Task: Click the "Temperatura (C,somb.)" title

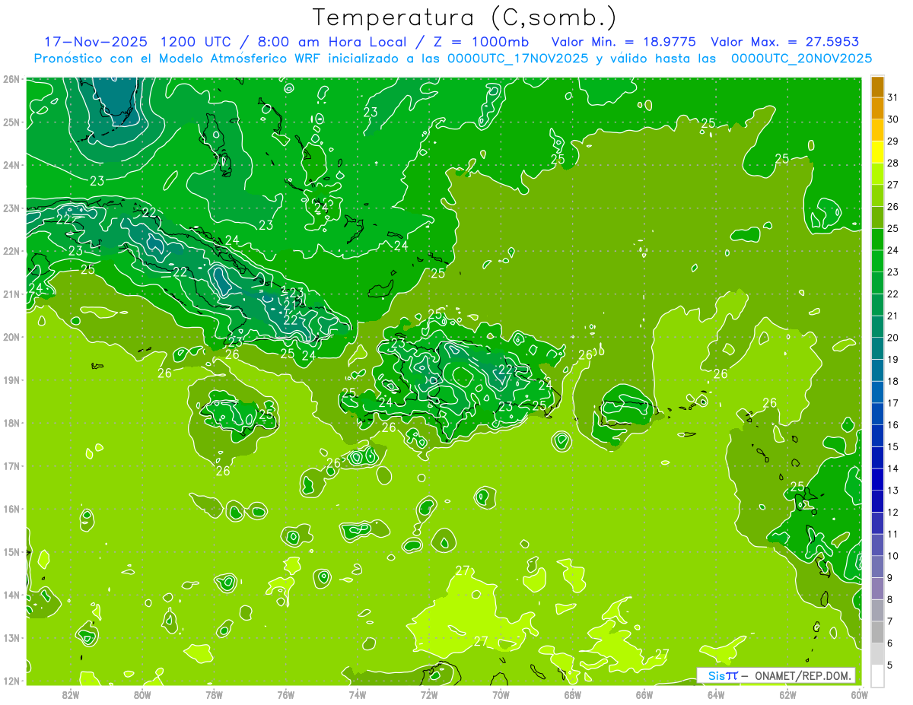Action: tap(464, 17)
